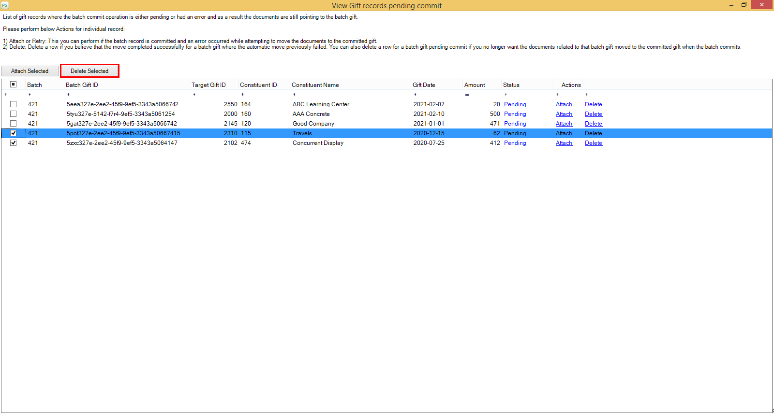Image resolution: width=774 pixels, height=413 pixels.
Task: Select the AAA Concrete constituent name cell
Action: coord(311,114)
